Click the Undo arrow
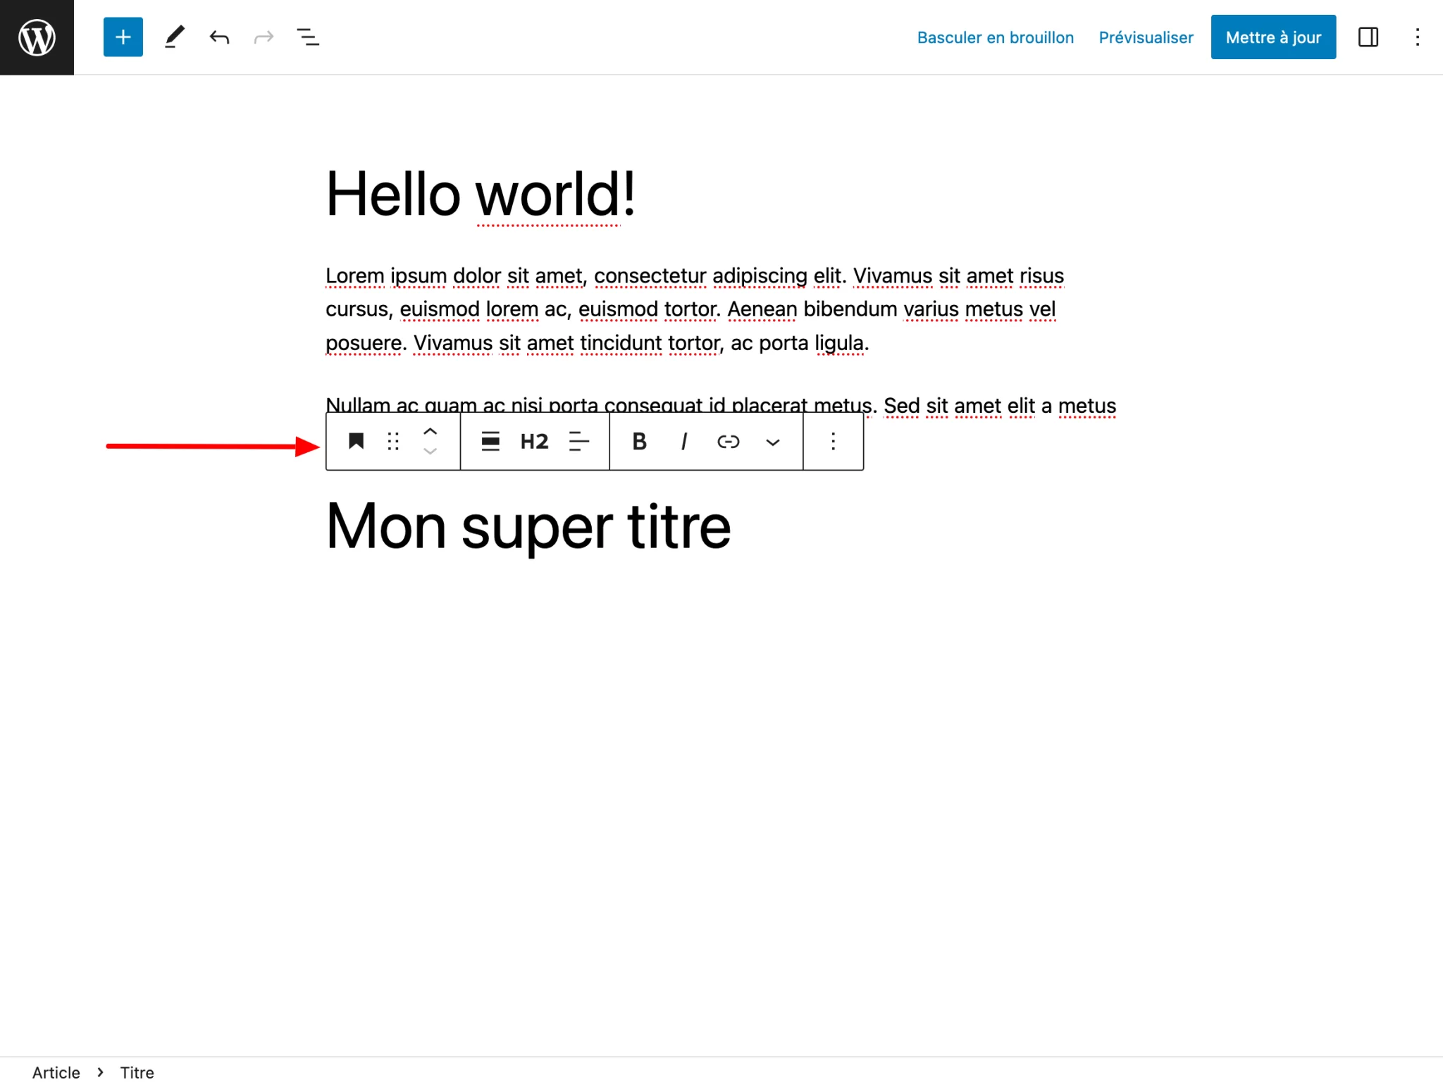The width and height of the screenshot is (1443, 1087). pos(219,37)
